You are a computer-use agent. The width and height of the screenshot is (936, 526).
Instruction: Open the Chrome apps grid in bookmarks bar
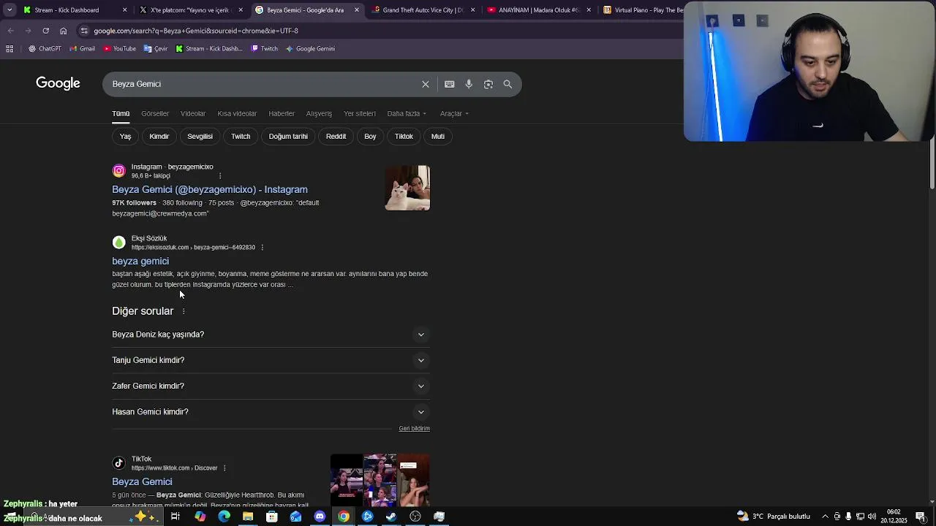tap(10, 49)
